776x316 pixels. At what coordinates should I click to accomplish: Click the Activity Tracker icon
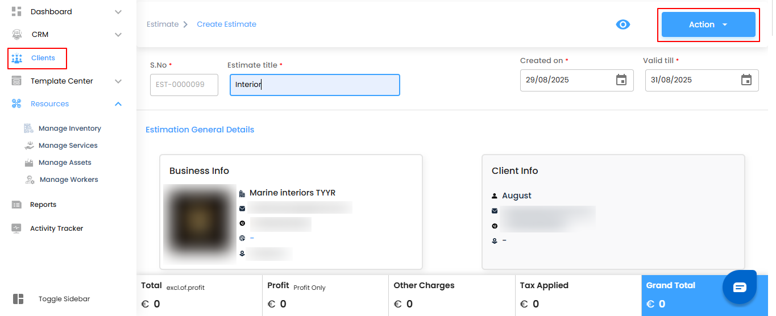16,228
